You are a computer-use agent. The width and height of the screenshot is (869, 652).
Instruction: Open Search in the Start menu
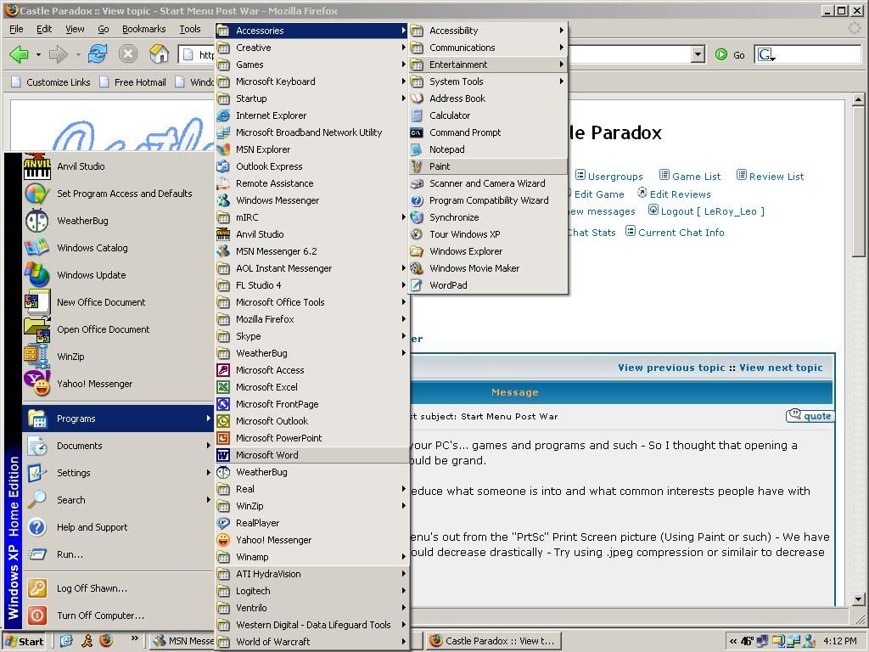(117, 500)
